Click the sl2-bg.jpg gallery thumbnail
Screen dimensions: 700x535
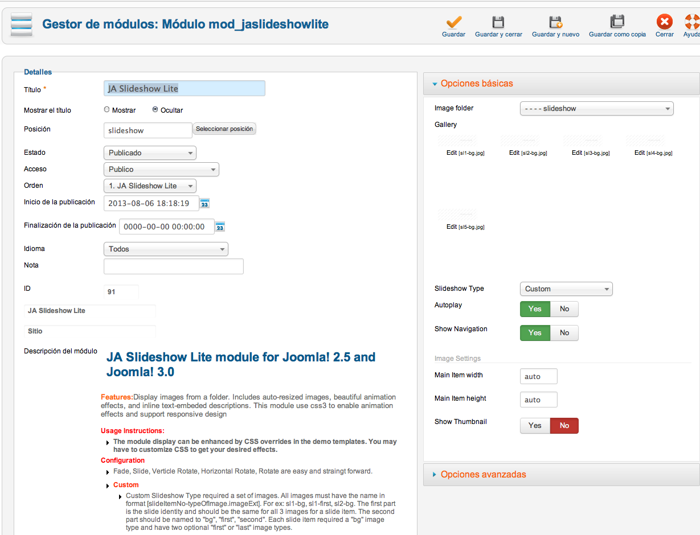(519, 140)
